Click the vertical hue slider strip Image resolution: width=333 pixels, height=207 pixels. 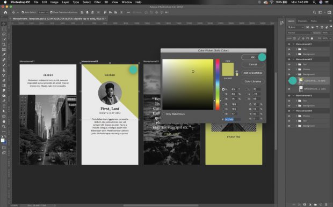(x=218, y=85)
